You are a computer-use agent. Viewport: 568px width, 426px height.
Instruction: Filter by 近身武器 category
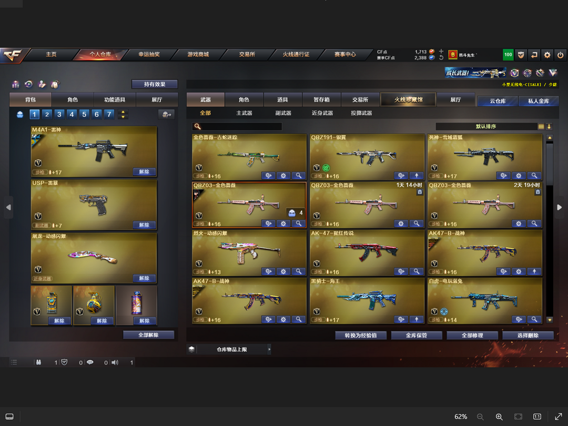(x=322, y=113)
